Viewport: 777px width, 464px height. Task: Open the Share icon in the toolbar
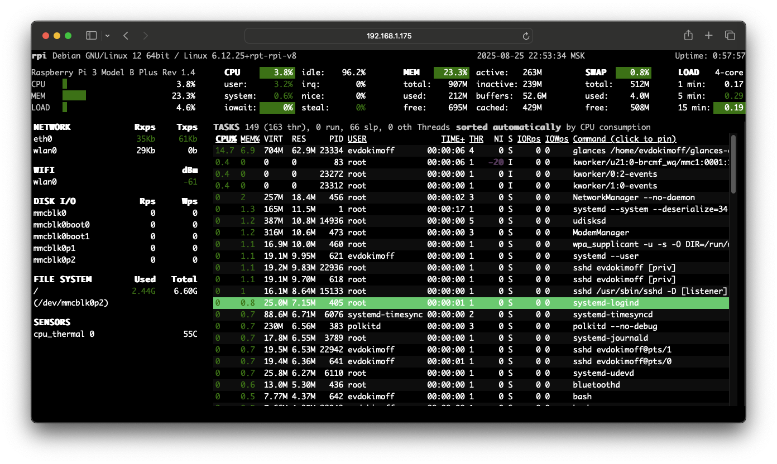tap(688, 36)
